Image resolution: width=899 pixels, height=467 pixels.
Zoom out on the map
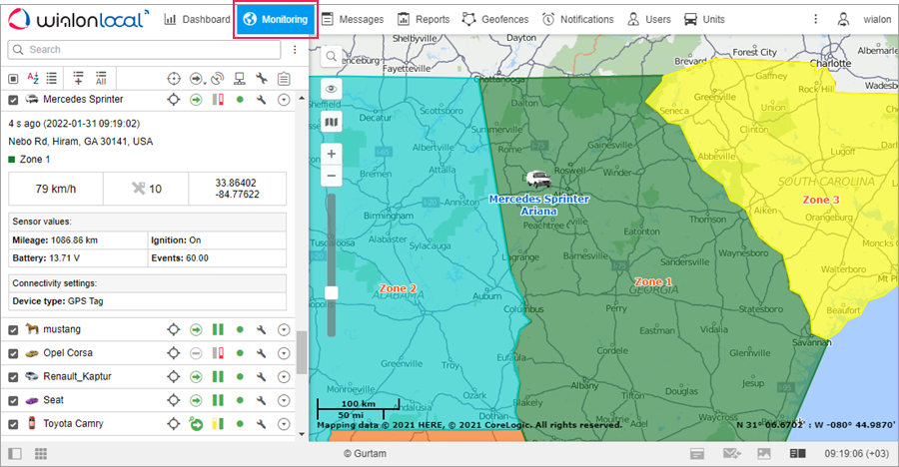coord(332,176)
